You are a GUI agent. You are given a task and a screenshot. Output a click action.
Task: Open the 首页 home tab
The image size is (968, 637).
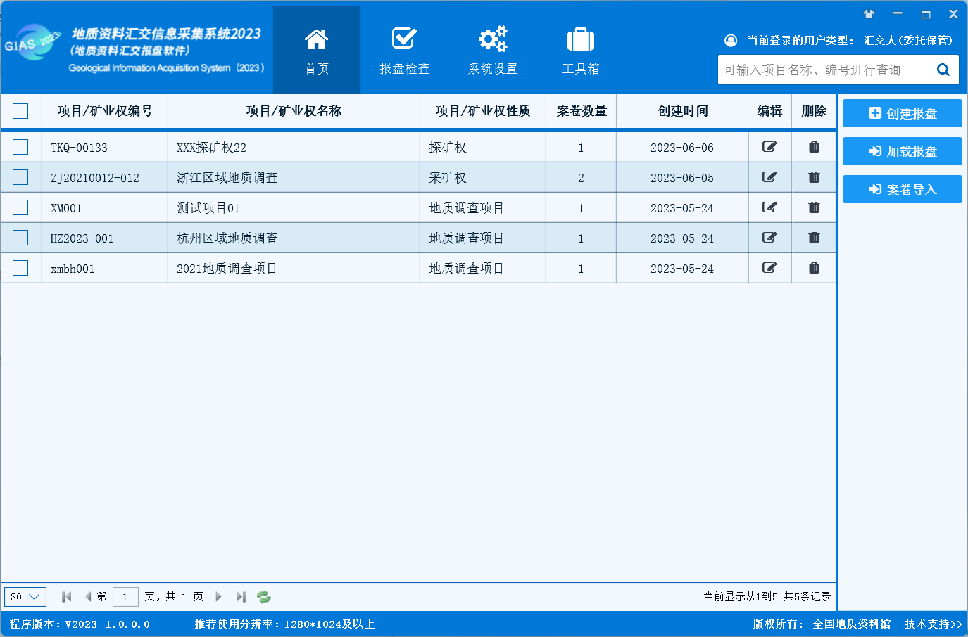tap(317, 50)
